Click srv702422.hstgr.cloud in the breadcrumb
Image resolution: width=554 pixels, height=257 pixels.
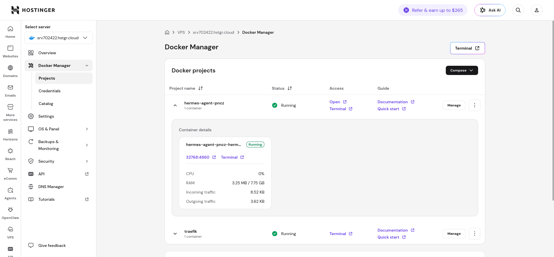(x=214, y=32)
